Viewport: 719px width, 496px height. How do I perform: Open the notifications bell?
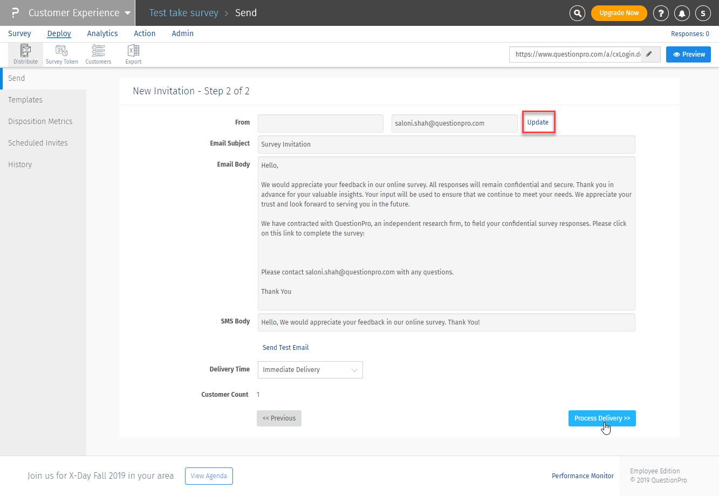(682, 13)
